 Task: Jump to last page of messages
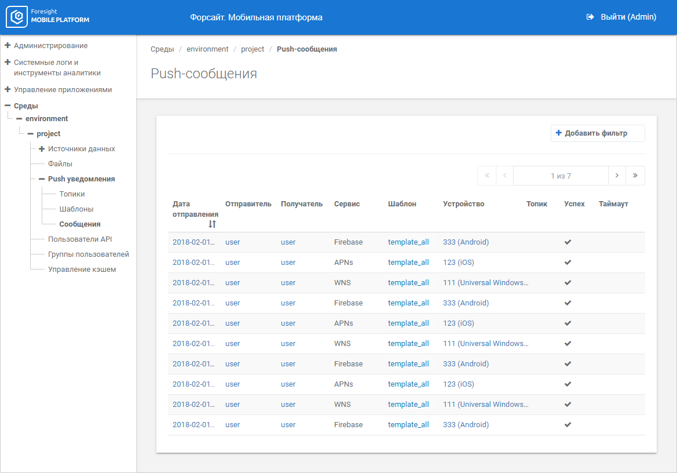pyautogui.click(x=635, y=176)
